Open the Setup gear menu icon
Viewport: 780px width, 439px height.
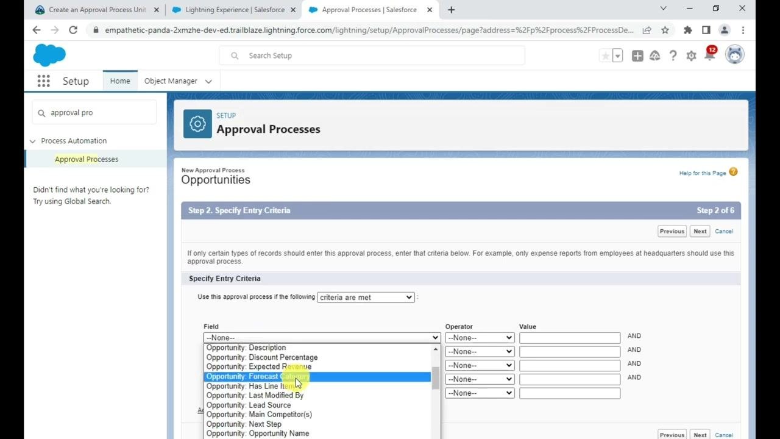click(x=691, y=56)
